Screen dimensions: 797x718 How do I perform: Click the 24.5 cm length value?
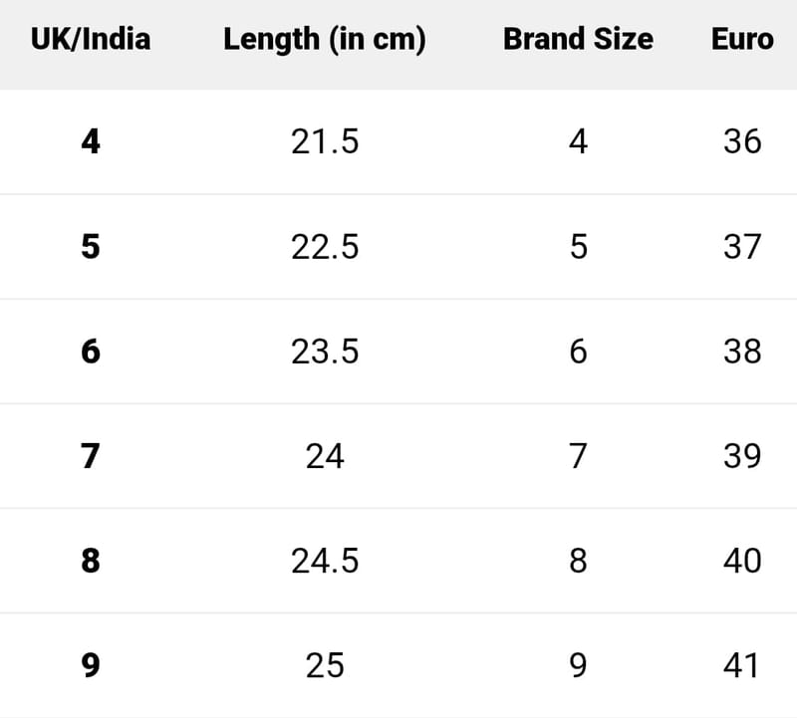pos(325,561)
